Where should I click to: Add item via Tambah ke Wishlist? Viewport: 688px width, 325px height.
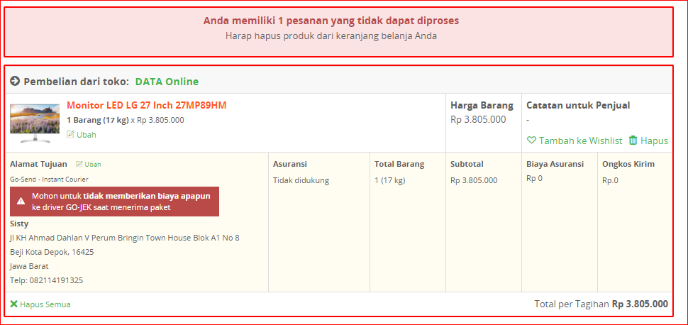pyautogui.click(x=580, y=141)
